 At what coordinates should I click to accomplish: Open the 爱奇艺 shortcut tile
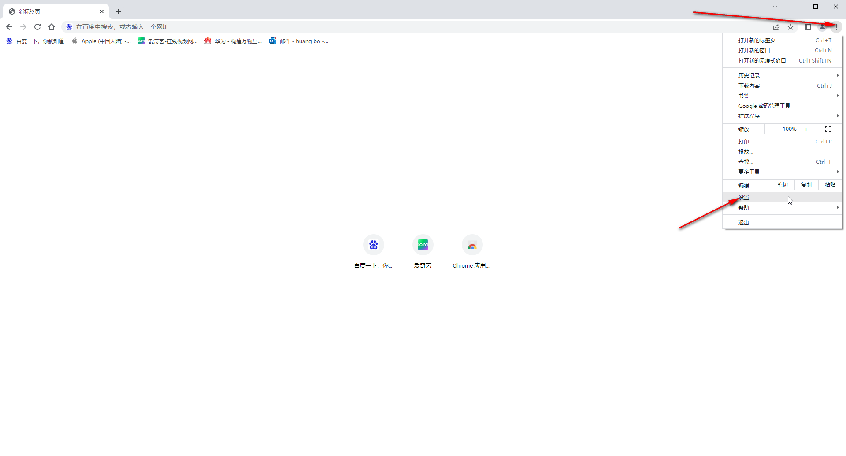coord(423,252)
